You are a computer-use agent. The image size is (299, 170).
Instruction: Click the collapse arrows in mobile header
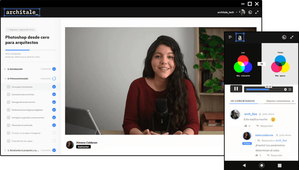point(292,37)
